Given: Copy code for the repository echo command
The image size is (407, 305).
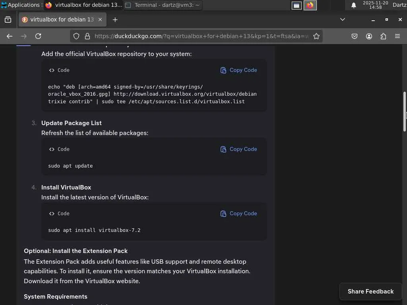Looking at the screenshot, I should tap(239, 70).
